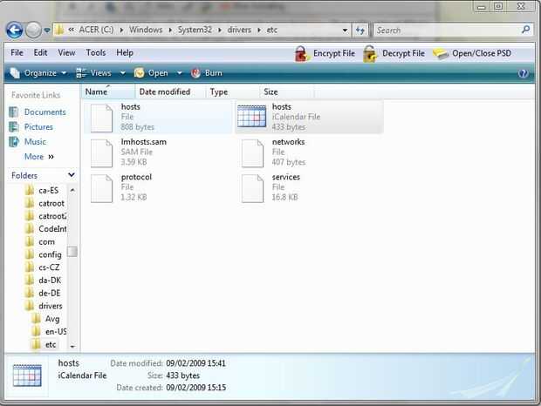Open Music favorite link
The height and width of the screenshot is (406, 541).
28,141
